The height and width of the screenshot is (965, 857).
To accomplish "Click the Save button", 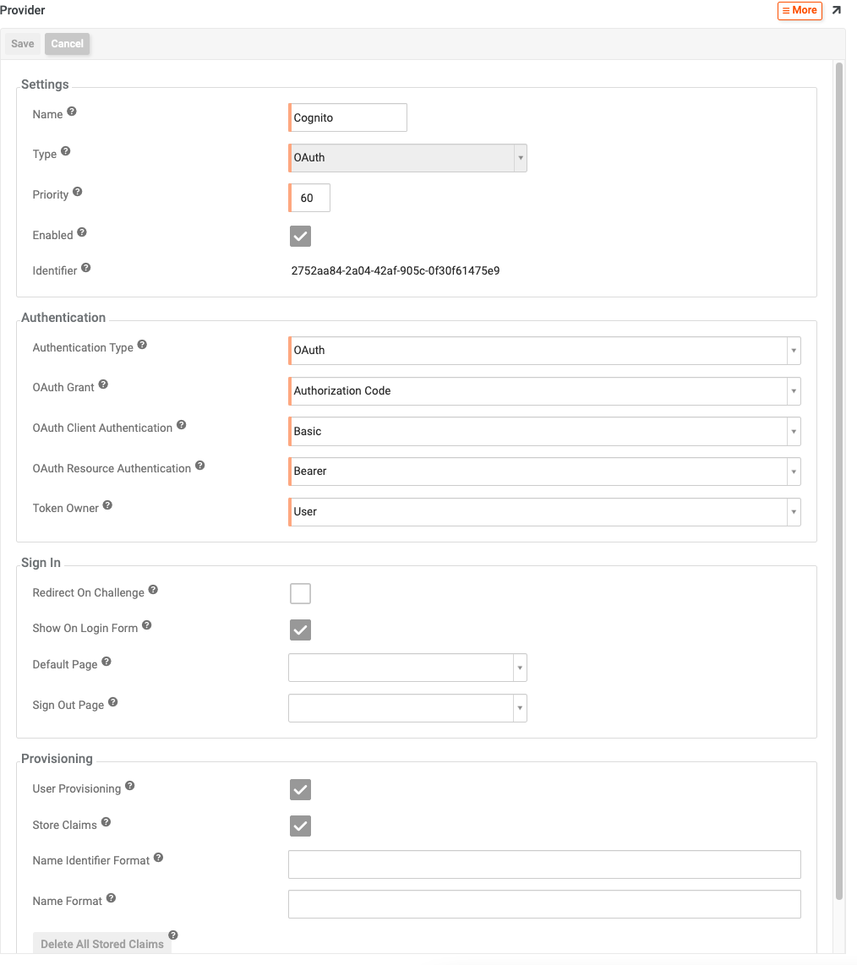I will point(23,44).
